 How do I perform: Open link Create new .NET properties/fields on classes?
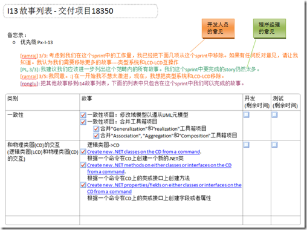coord(164,188)
